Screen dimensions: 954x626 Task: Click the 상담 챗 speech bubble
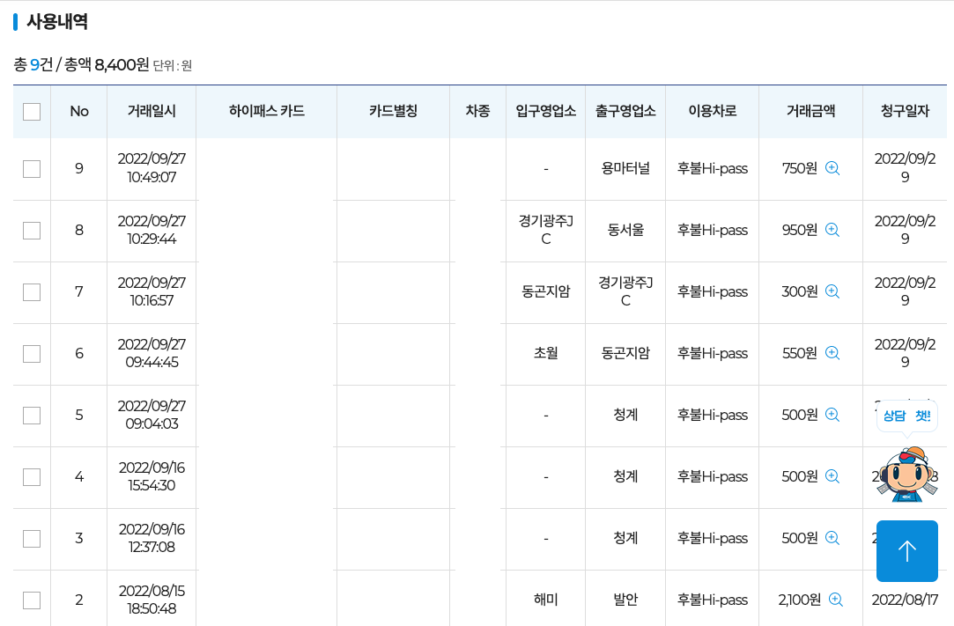pos(906,416)
